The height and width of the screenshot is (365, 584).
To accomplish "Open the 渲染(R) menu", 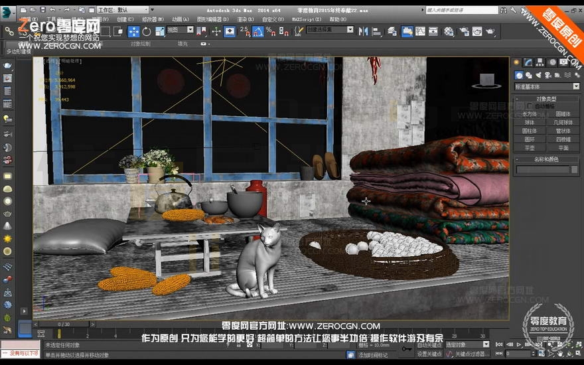I will tap(246, 19).
